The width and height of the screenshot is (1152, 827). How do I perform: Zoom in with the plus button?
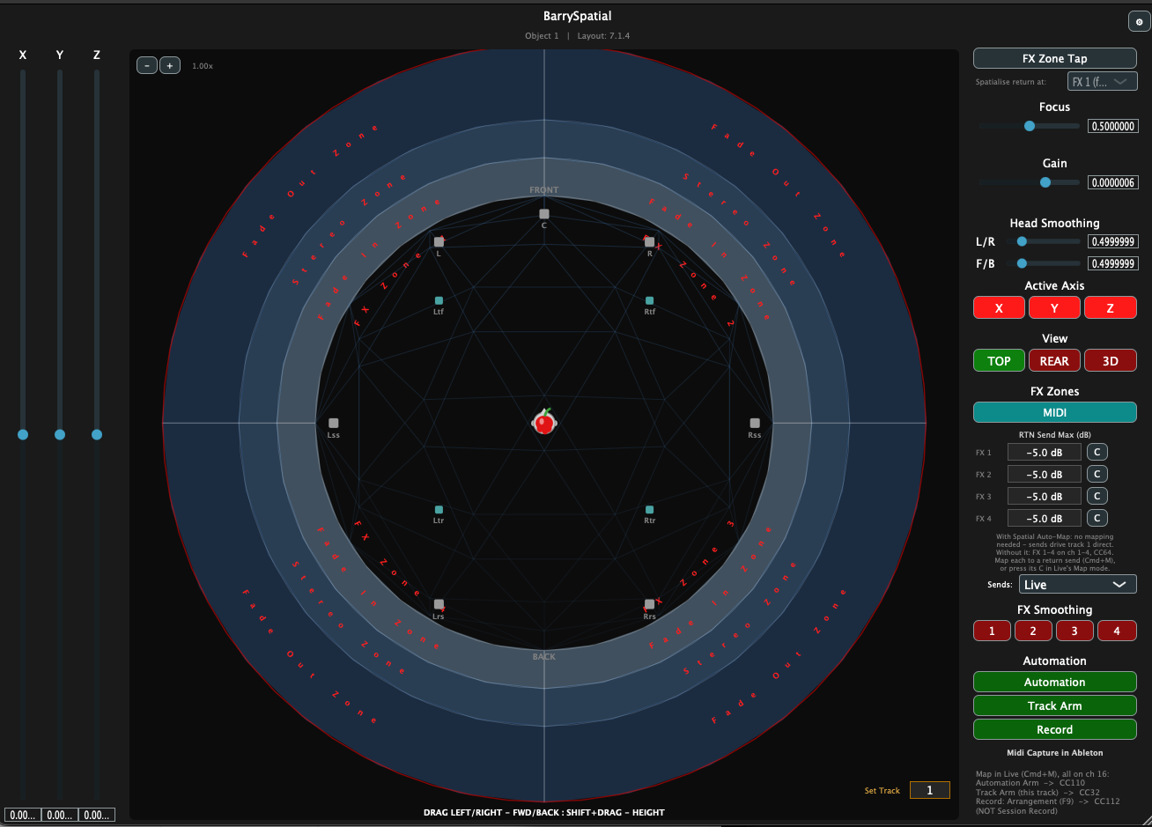point(170,65)
